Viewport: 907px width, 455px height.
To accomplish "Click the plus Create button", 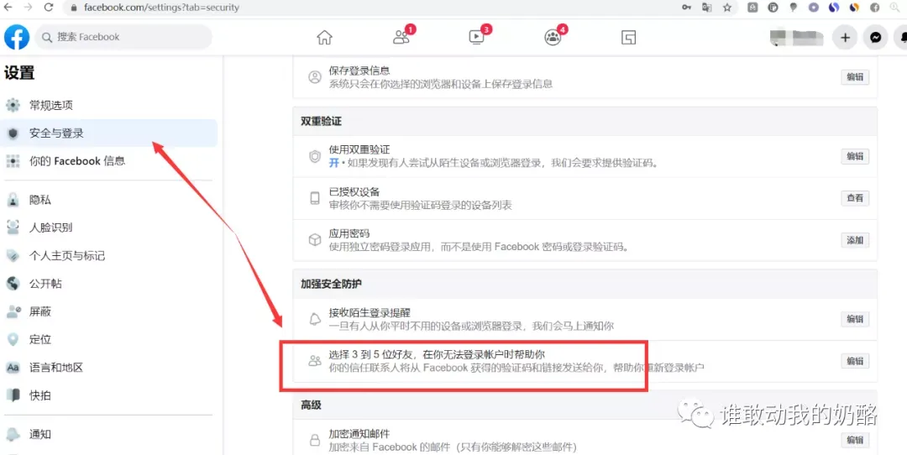I will click(x=845, y=38).
